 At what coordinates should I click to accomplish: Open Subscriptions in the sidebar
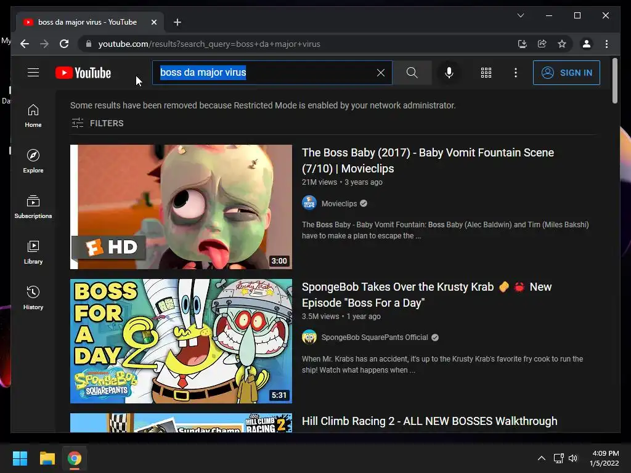pyautogui.click(x=33, y=207)
